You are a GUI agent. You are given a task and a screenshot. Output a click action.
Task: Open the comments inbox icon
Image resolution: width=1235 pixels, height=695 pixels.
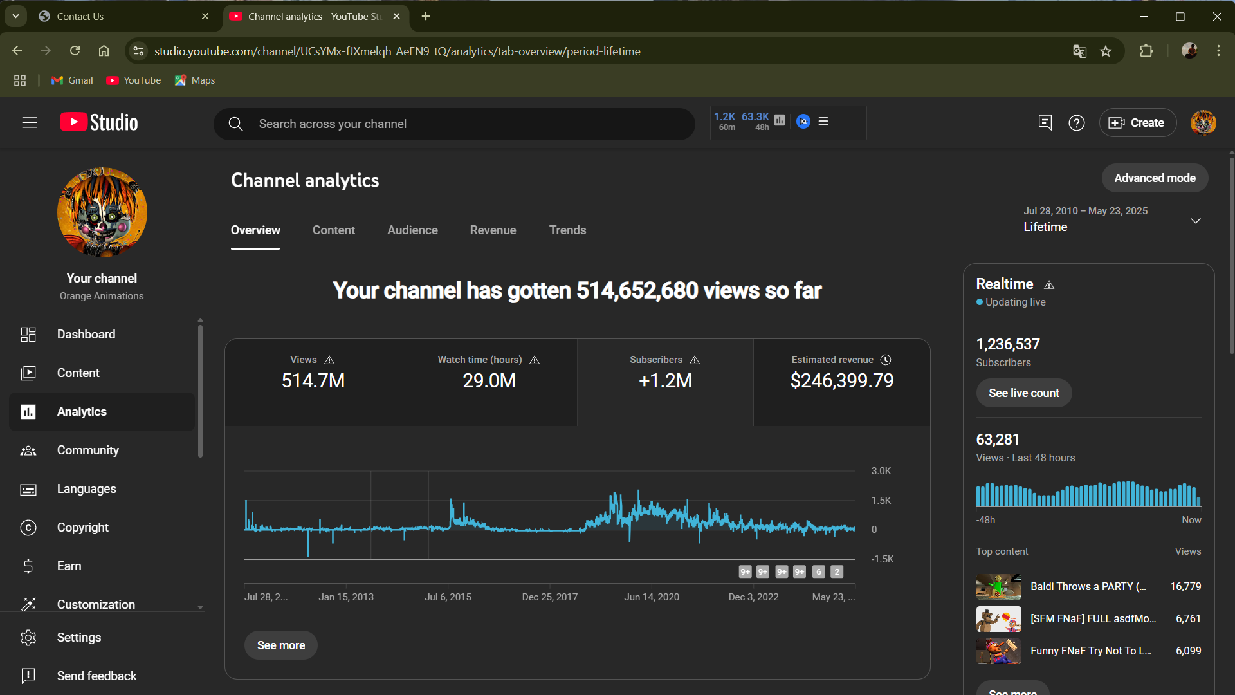(1045, 122)
